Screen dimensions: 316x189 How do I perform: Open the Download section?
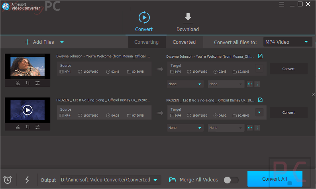[x=188, y=22]
